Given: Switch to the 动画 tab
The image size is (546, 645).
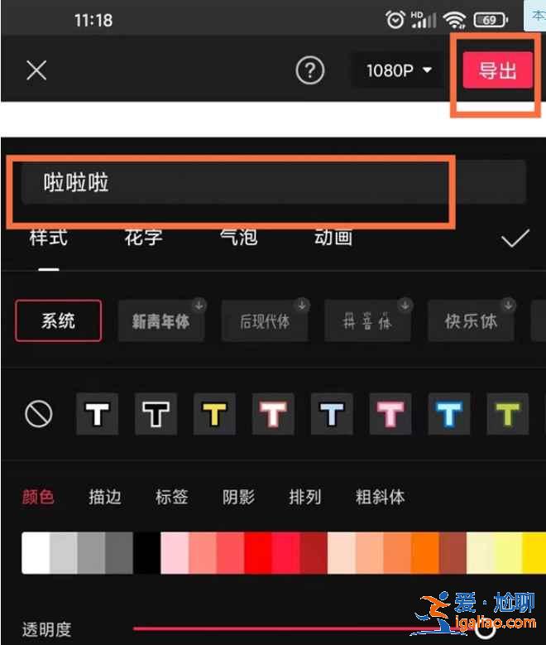Looking at the screenshot, I should pyautogui.click(x=333, y=238).
